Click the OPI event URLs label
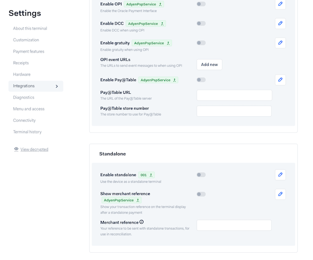This screenshot has height=260, width=313. click(115, 59)
